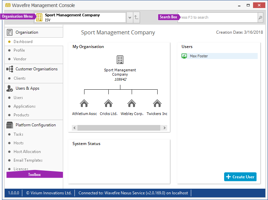Click the Sport Management Company building icon in chart

point(120,60)
